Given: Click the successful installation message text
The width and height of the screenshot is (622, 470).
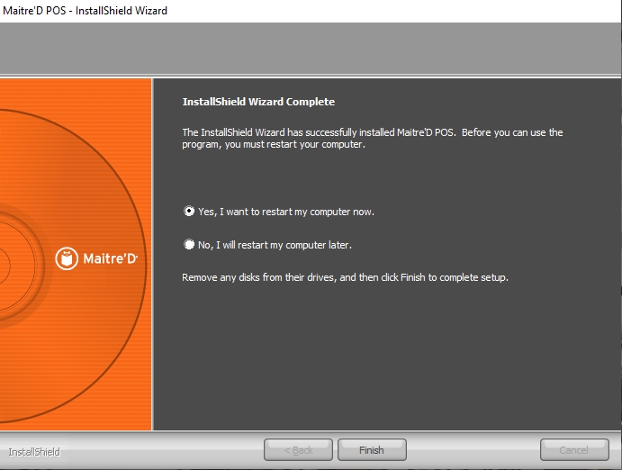Looking at the screenshot, I should [x=372, y=138].
